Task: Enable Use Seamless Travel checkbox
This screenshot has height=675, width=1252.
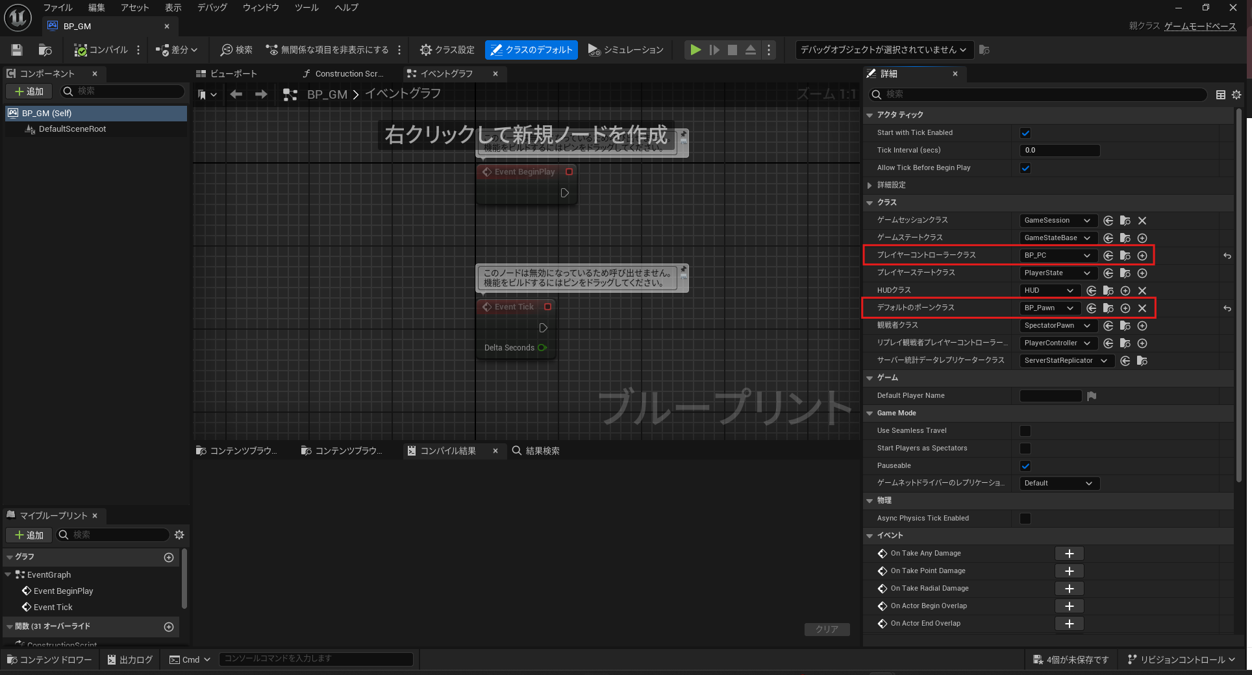Action: pos(1025,431)
